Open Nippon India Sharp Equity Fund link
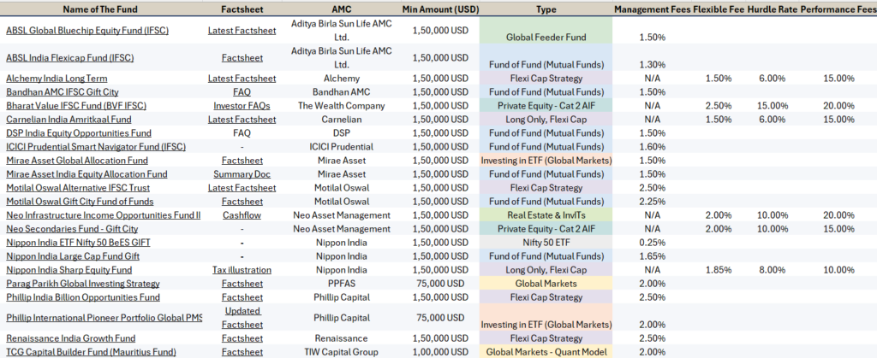 (x=69, y=270)
